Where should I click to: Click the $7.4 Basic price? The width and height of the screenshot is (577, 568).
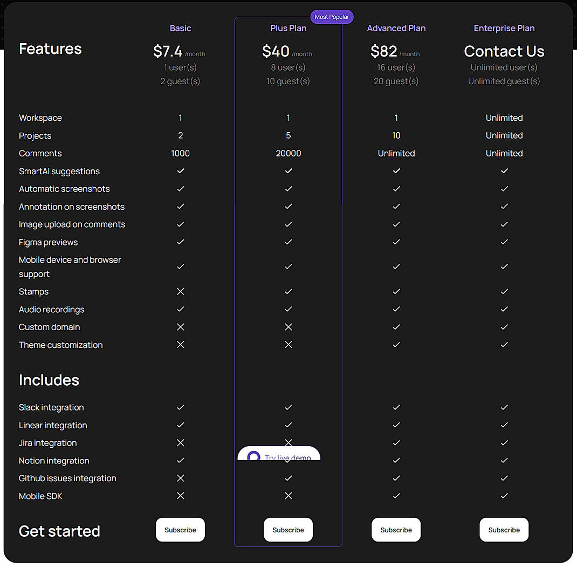click(167, 51)
